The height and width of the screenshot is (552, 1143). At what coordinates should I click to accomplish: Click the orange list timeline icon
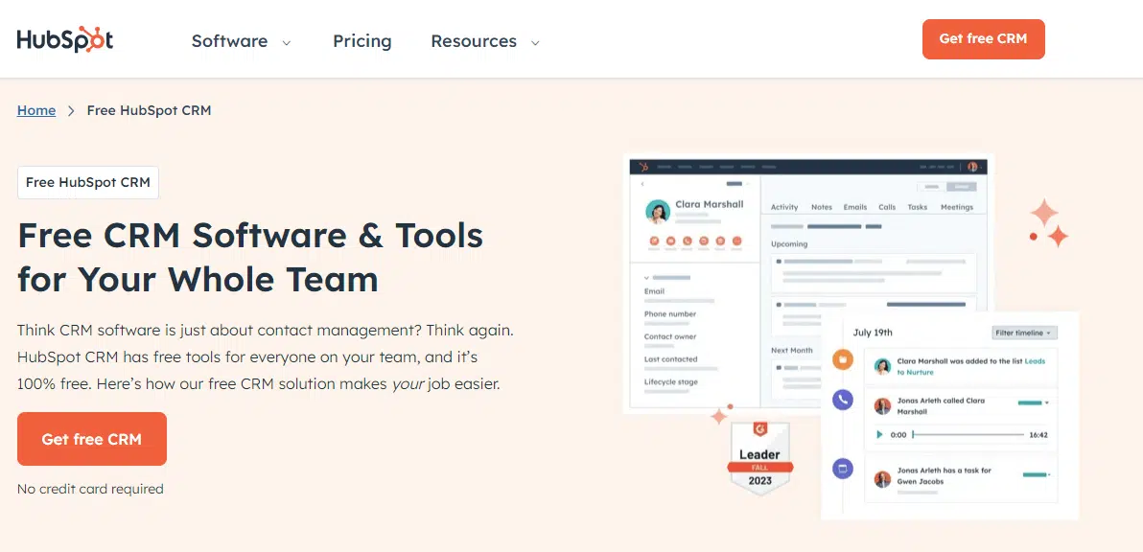pyautogui.click(x=843, y=358)
